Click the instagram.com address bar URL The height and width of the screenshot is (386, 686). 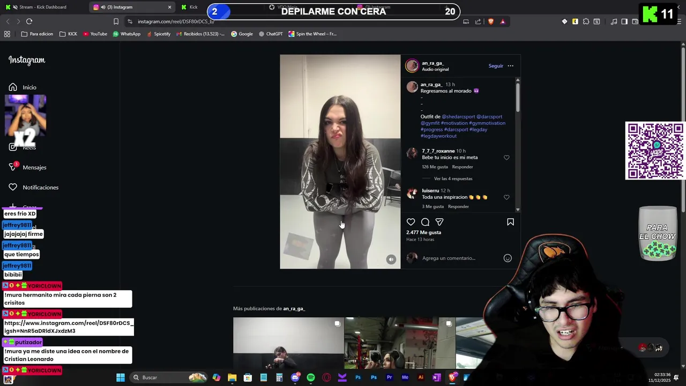click(176, 21)
